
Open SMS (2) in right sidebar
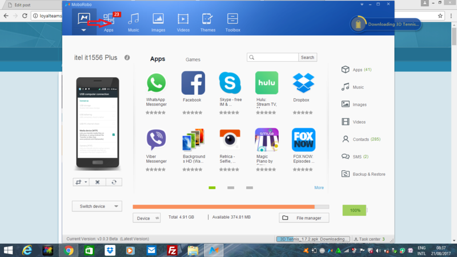(355, 156)
